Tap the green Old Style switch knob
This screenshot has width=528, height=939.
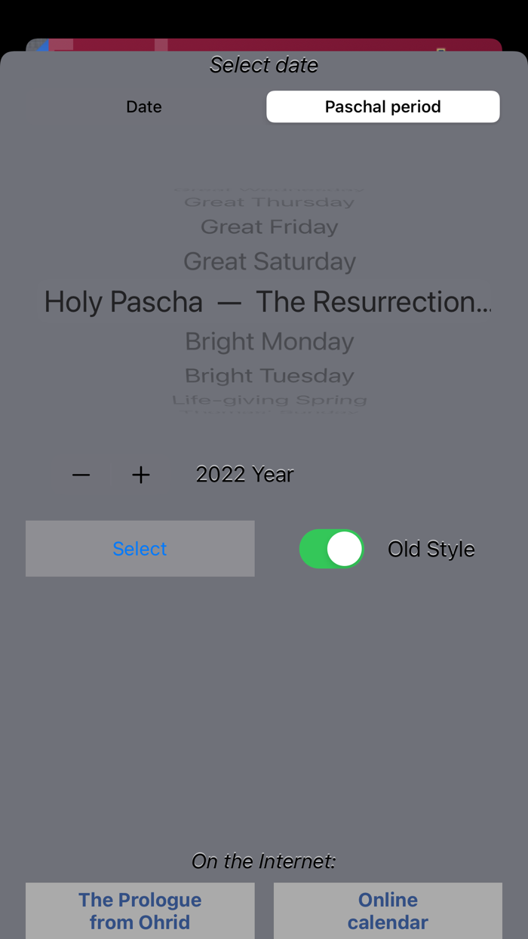click(345, 549)
